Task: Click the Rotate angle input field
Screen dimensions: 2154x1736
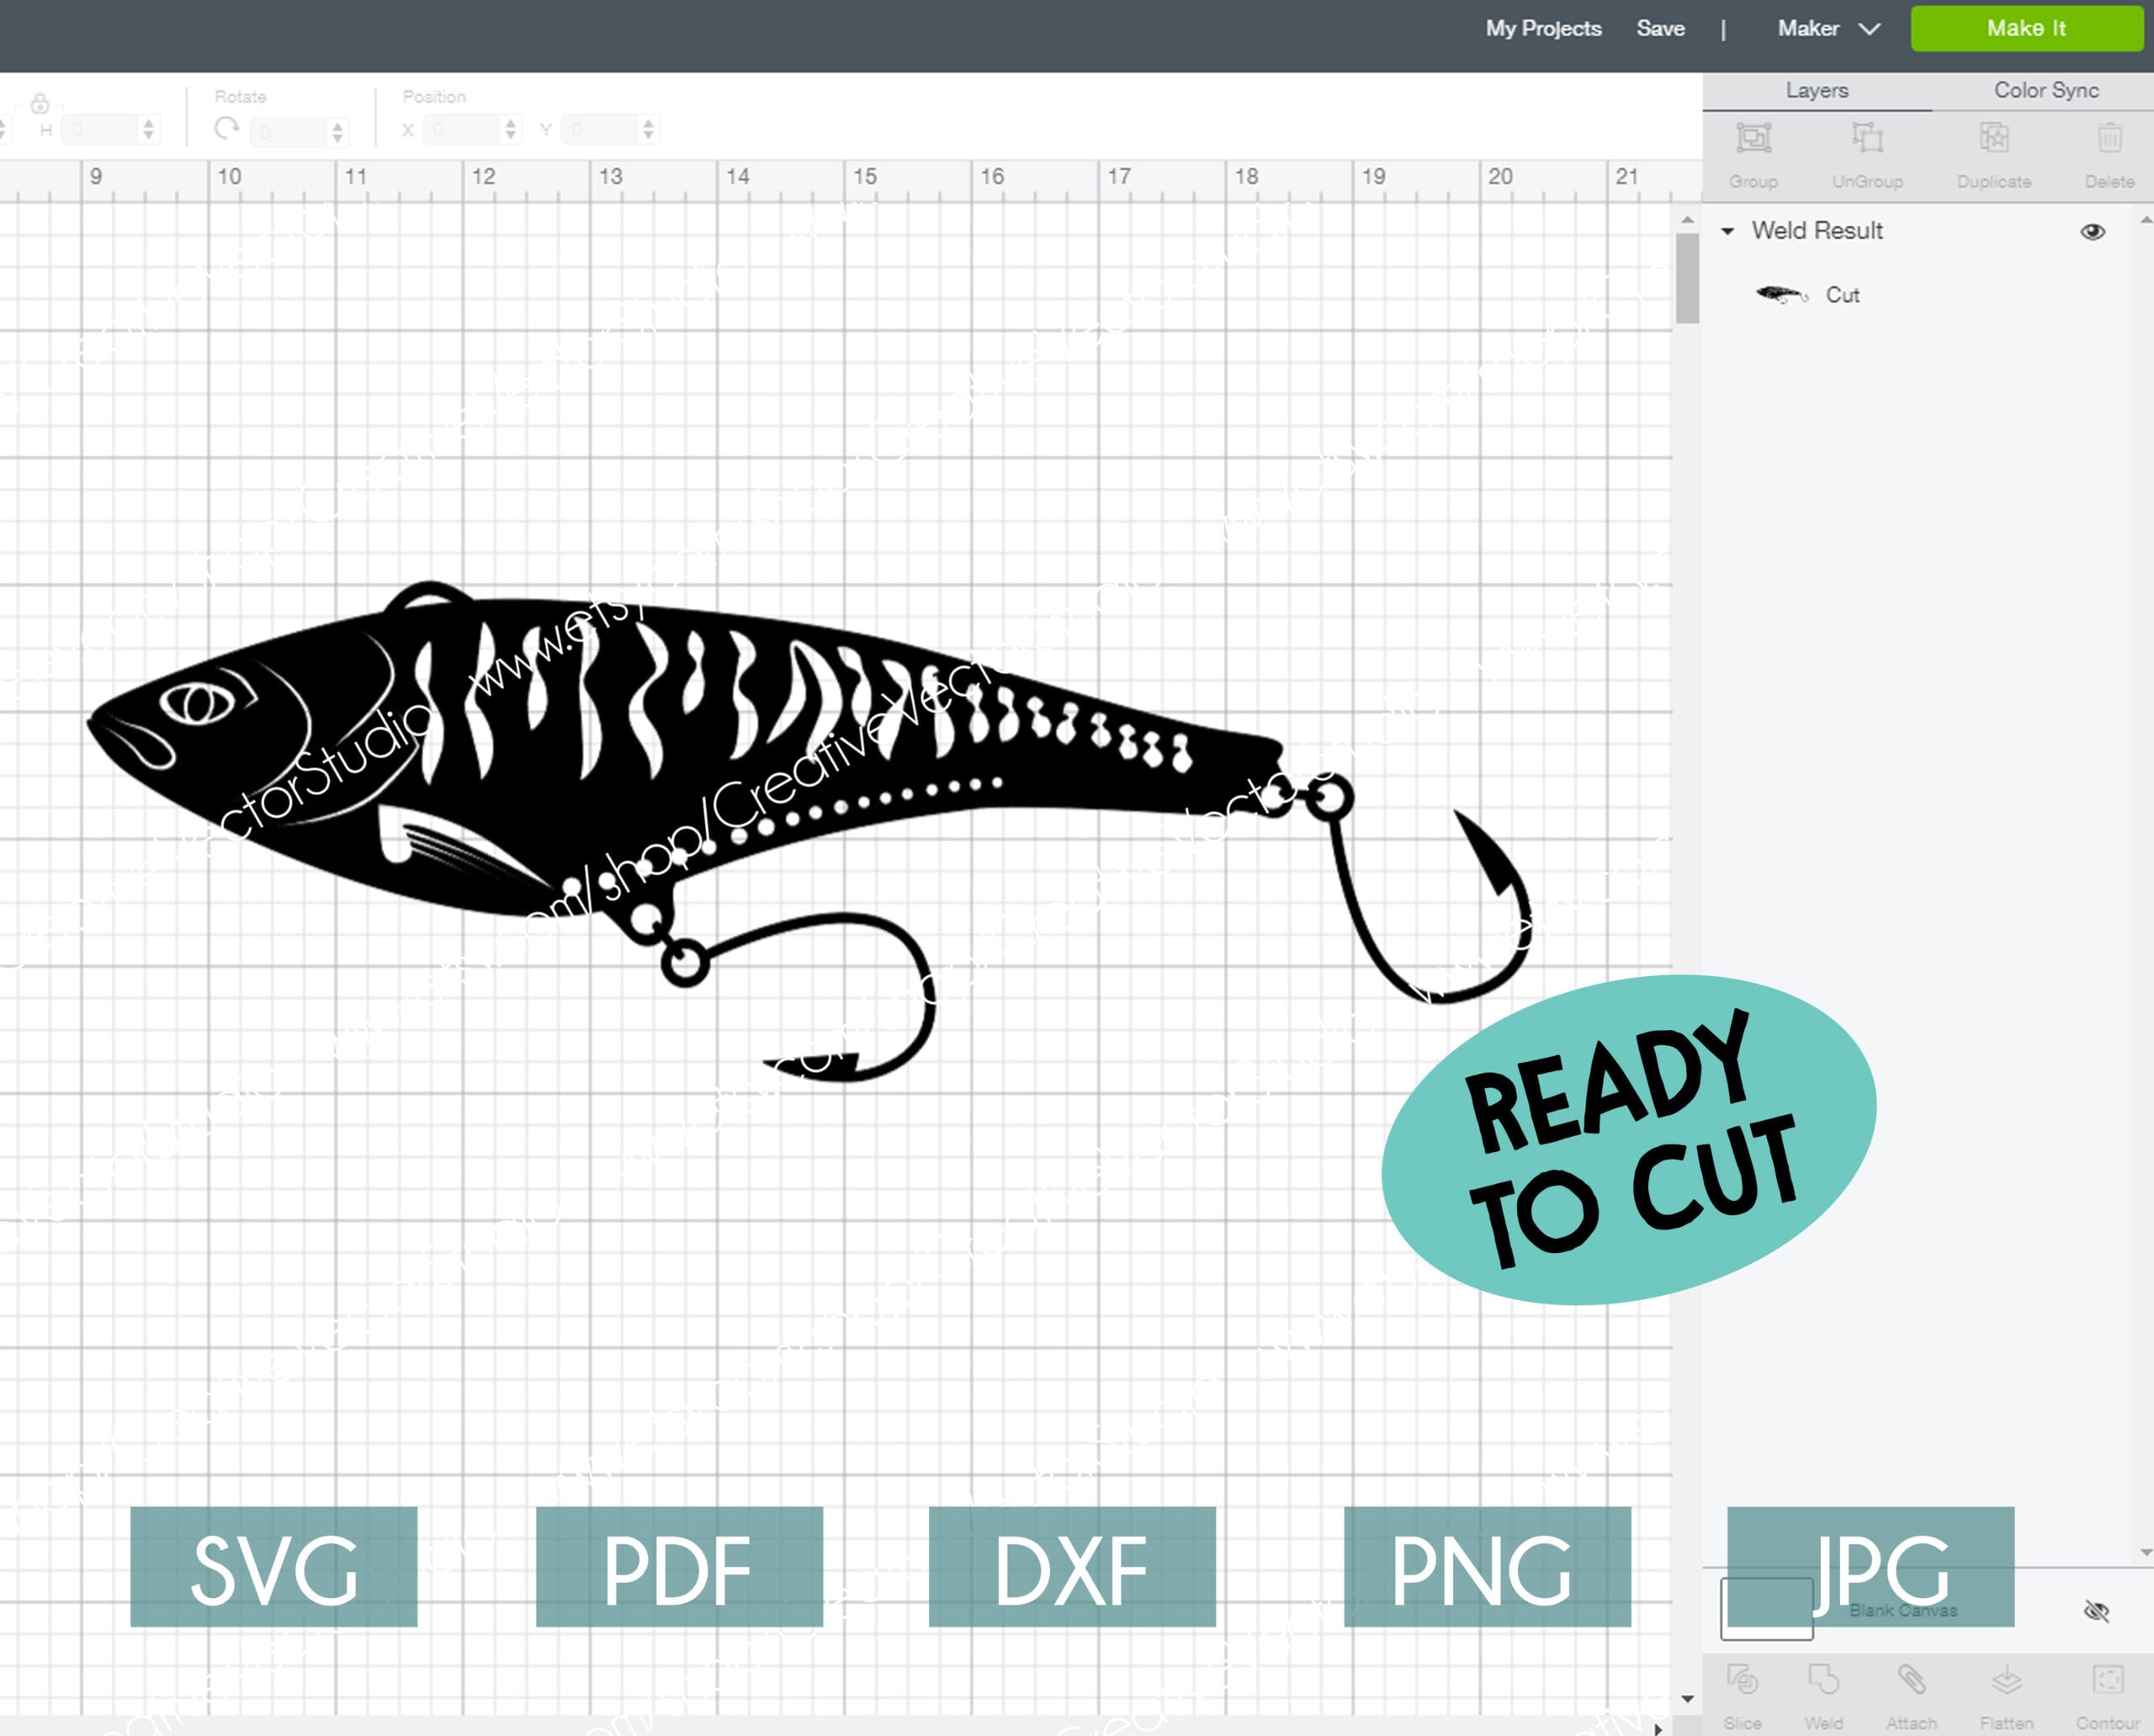Action: coord(287,131)
